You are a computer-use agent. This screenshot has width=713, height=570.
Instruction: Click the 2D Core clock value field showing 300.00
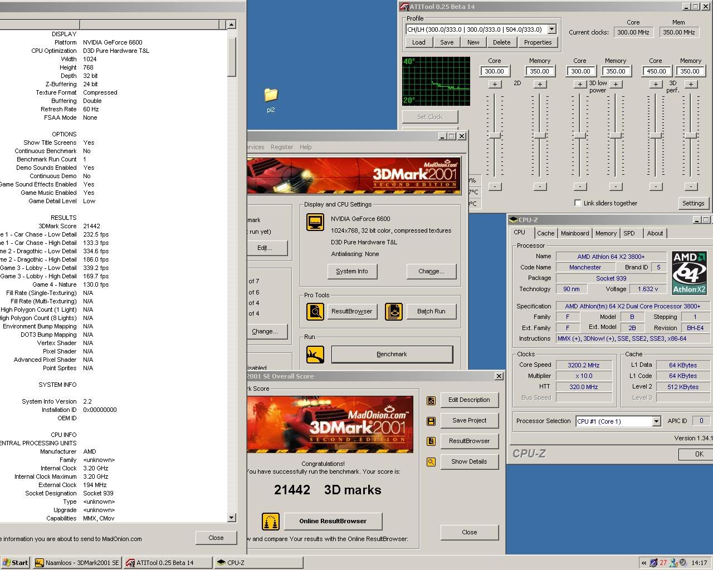click(x=495, y=71)
